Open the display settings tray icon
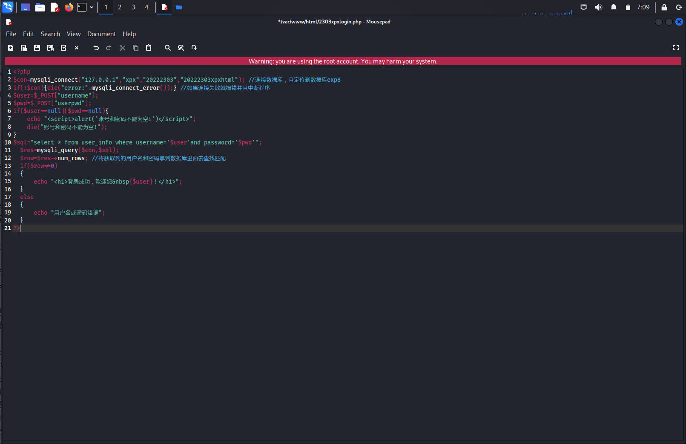The height and width of the screenshot is (444, 686). [x=584, y=7]
